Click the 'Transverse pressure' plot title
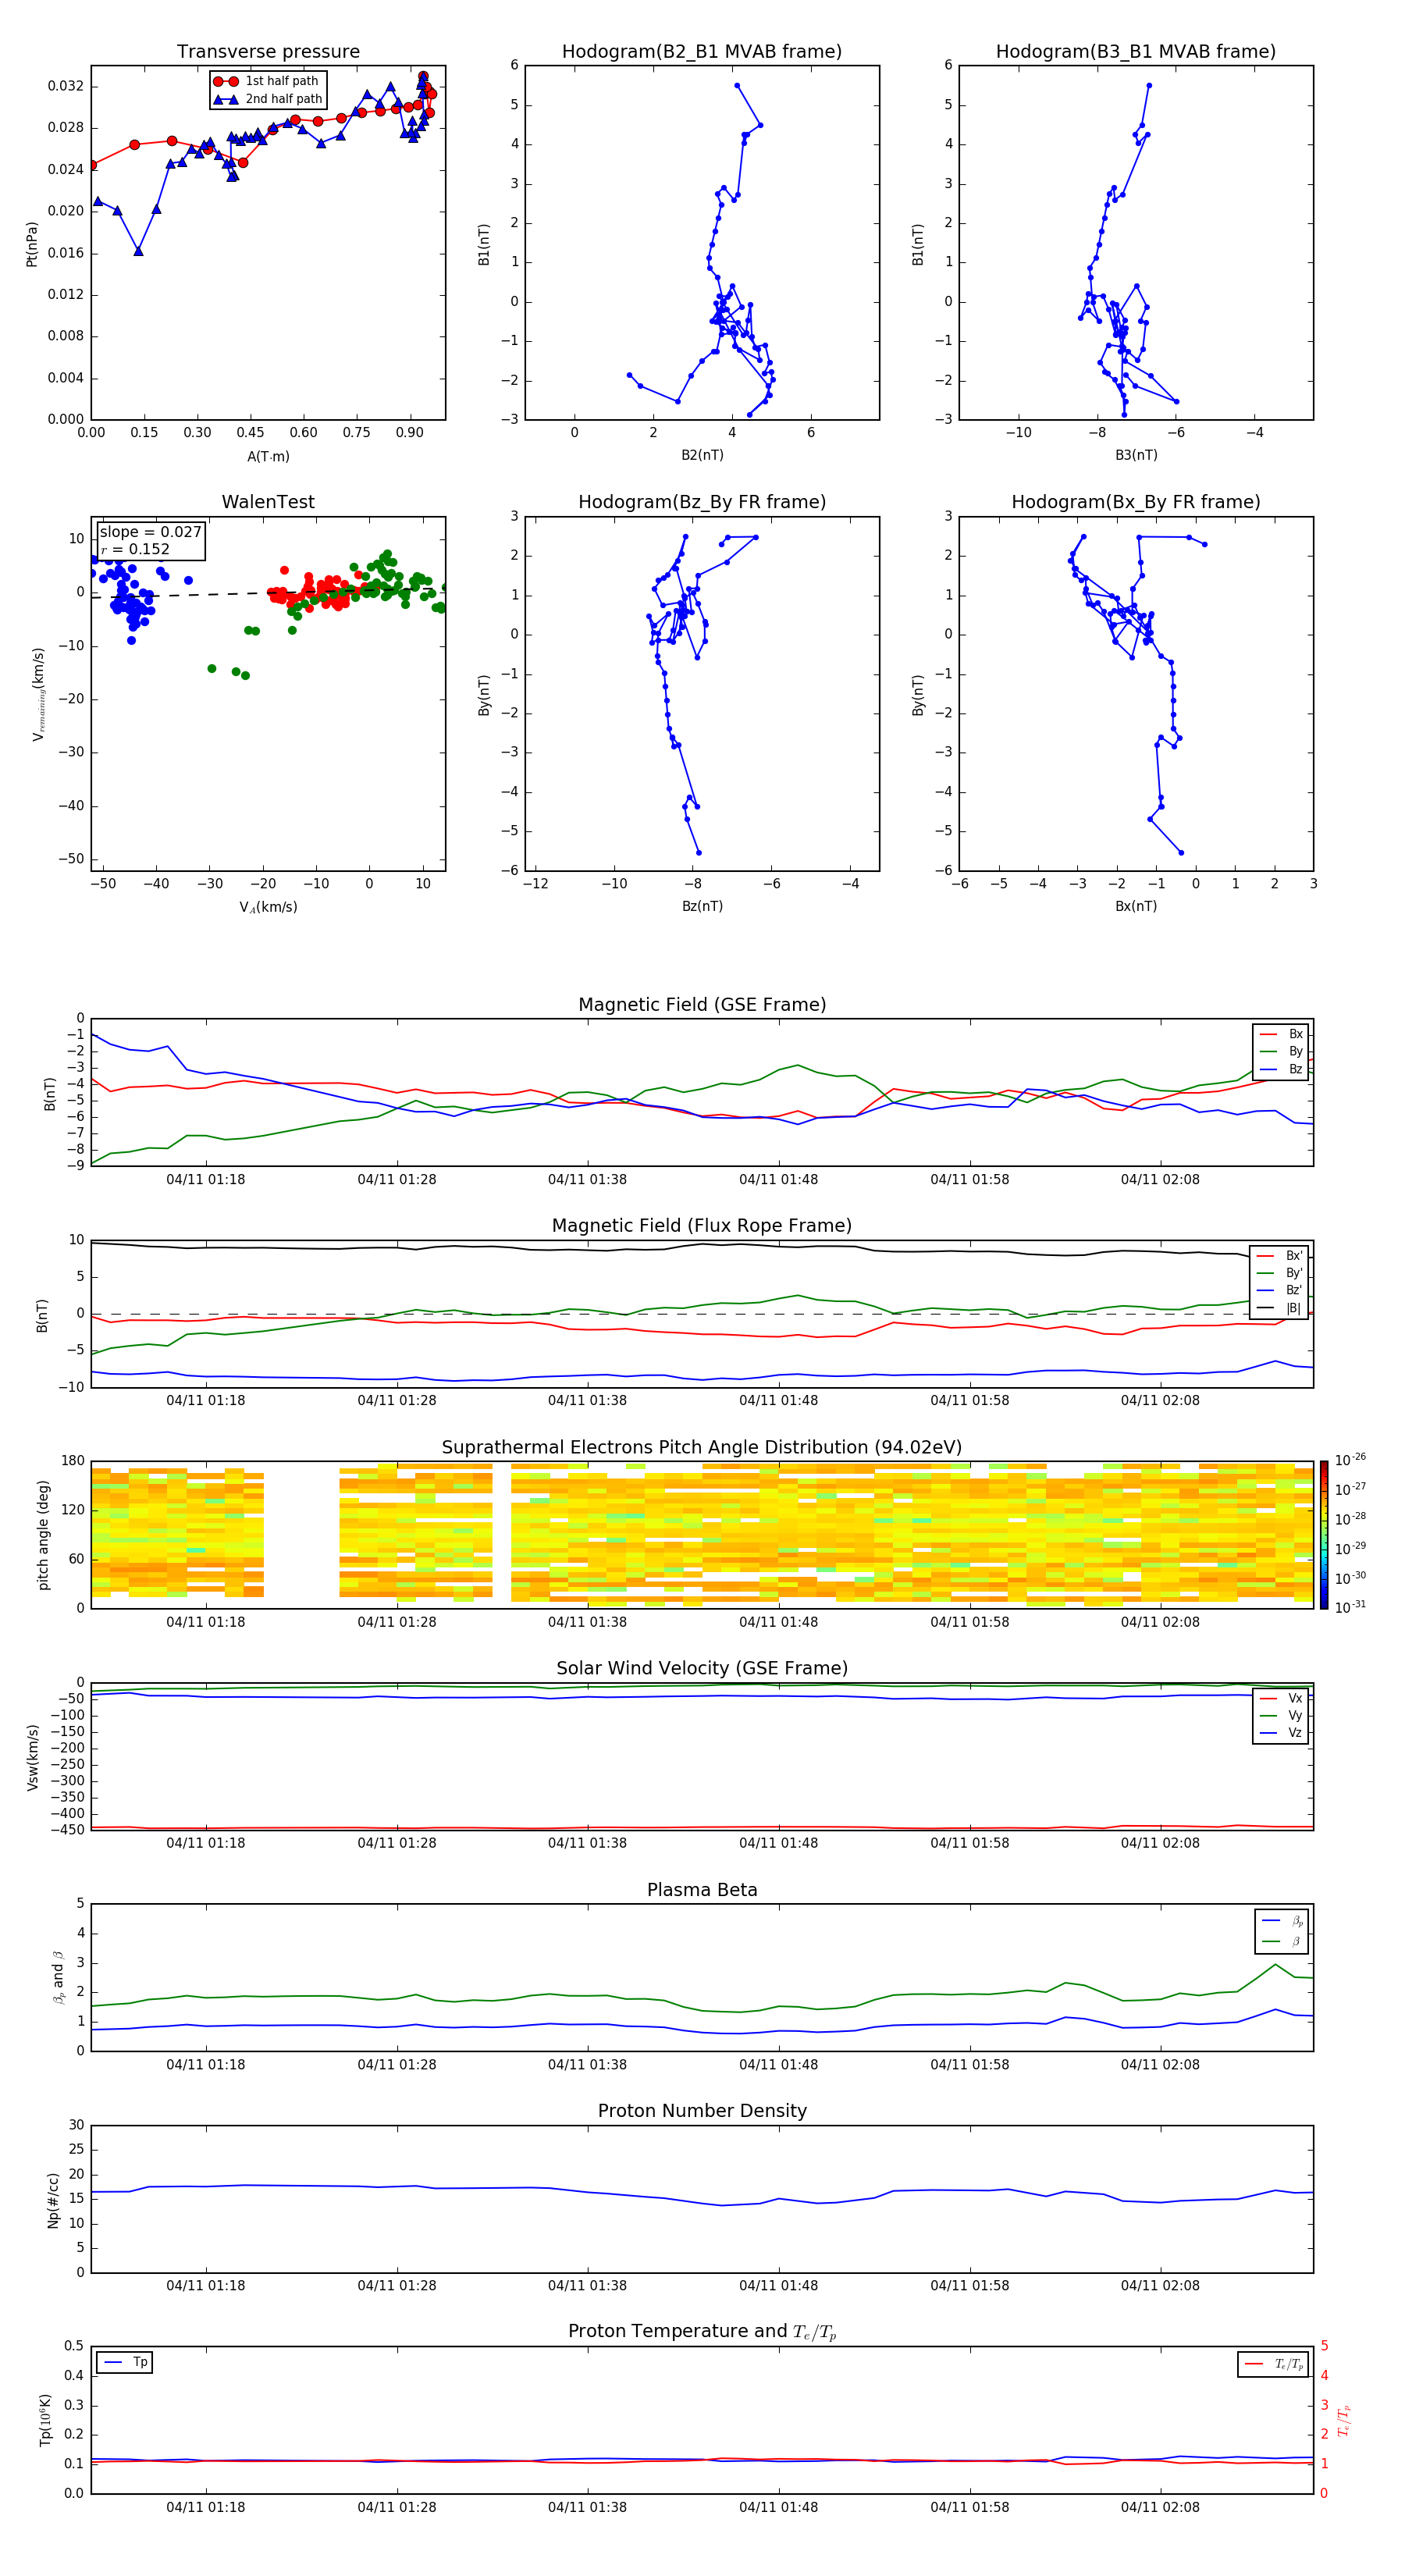This screenshot has height=2576, width=1405. [x=268, y=52]
